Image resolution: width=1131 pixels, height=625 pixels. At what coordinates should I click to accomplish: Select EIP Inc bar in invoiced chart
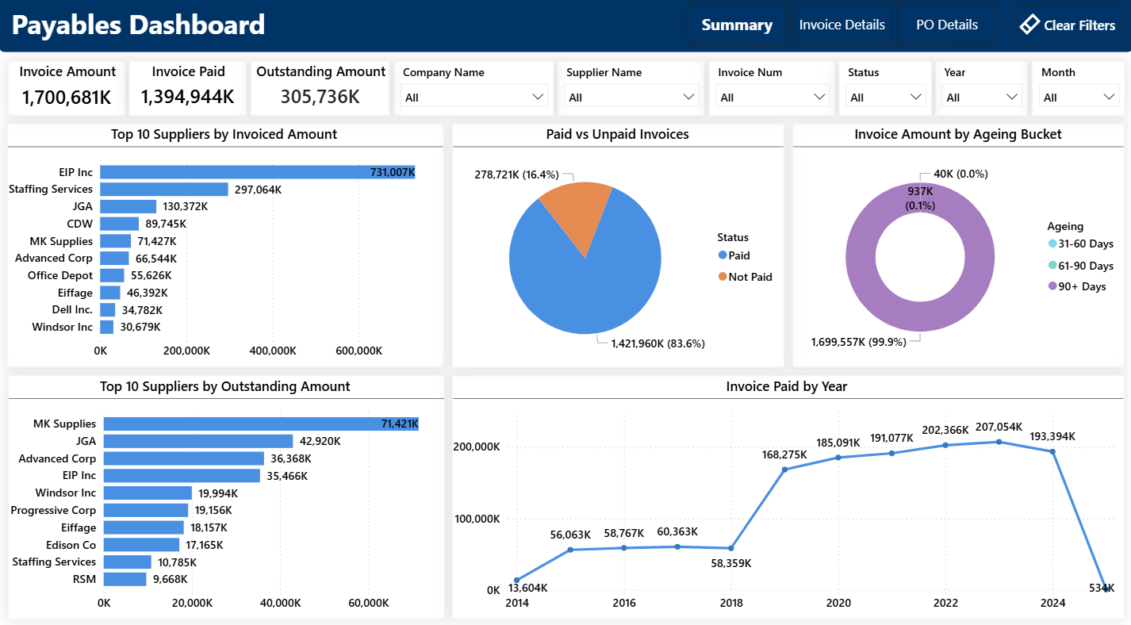pyautogui.click(x=258, y=172)
